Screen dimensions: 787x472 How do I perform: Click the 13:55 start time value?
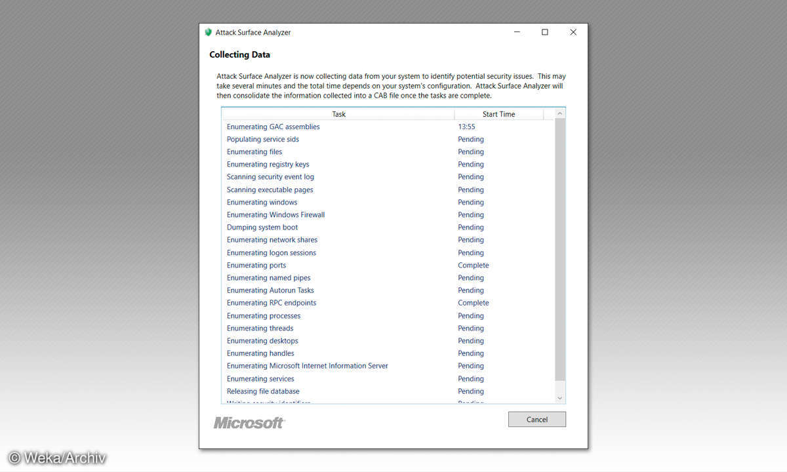pos(466,127)
